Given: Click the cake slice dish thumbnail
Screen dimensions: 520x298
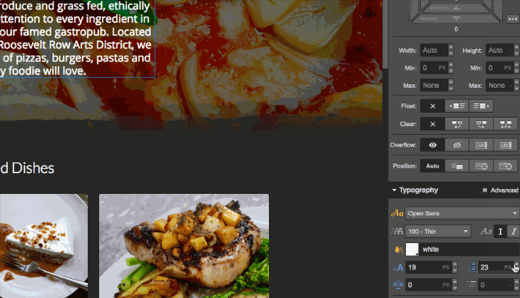Looking at the screenshot, I should 44,246.
